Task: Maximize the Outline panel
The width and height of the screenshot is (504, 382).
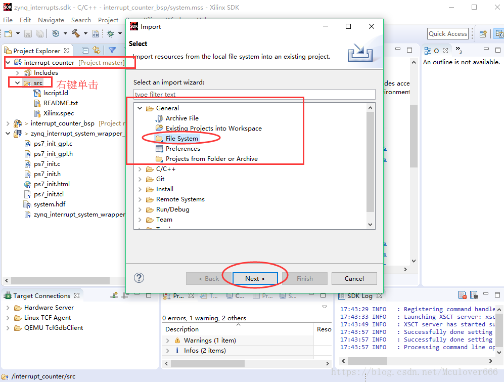Action: click(498, 50)
